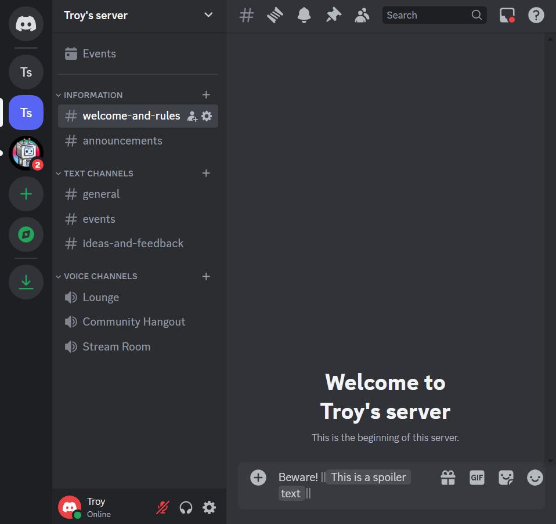This screenshot has width=556, height=524.
Task: Select the announcements channel
Action: point(122,140)
